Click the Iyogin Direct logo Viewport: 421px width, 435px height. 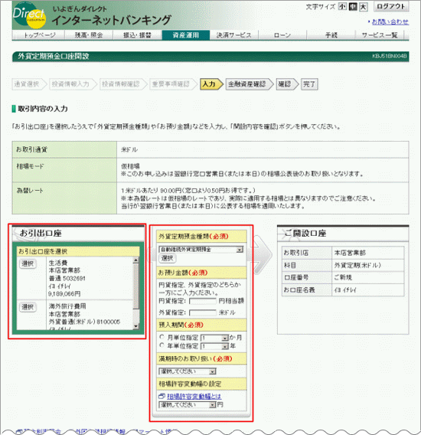click(x=29, y=15)
